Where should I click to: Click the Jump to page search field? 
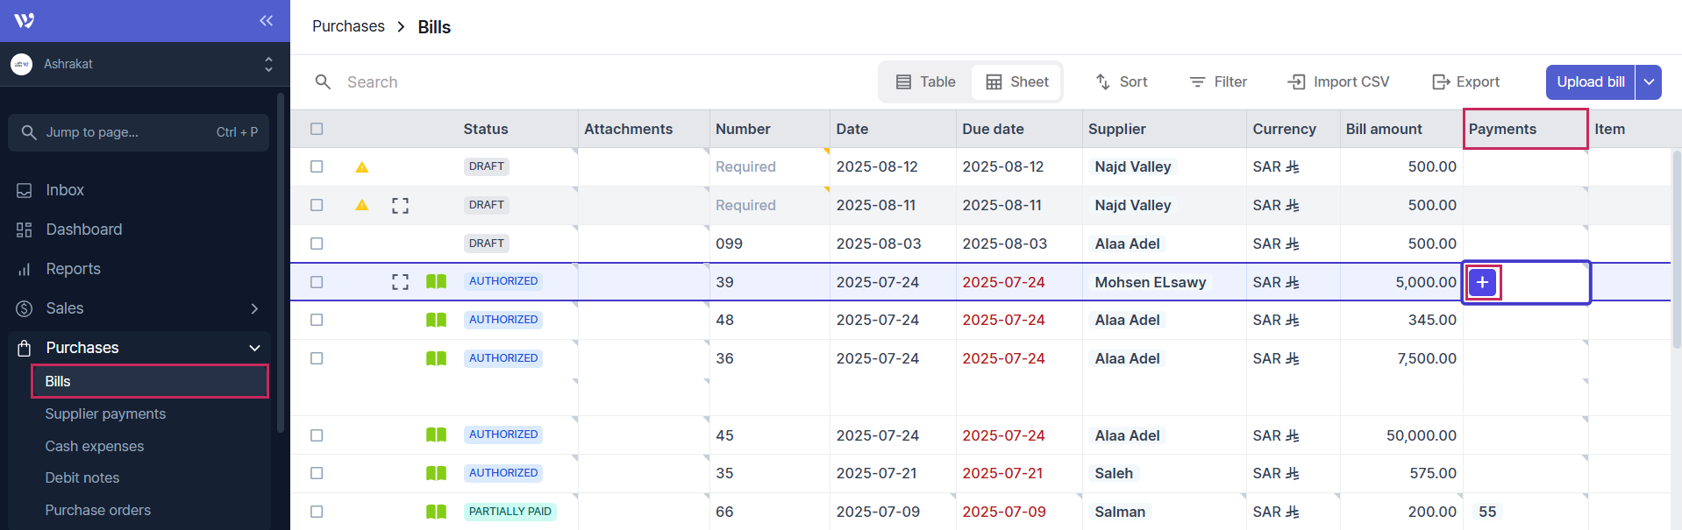[139, 132]
